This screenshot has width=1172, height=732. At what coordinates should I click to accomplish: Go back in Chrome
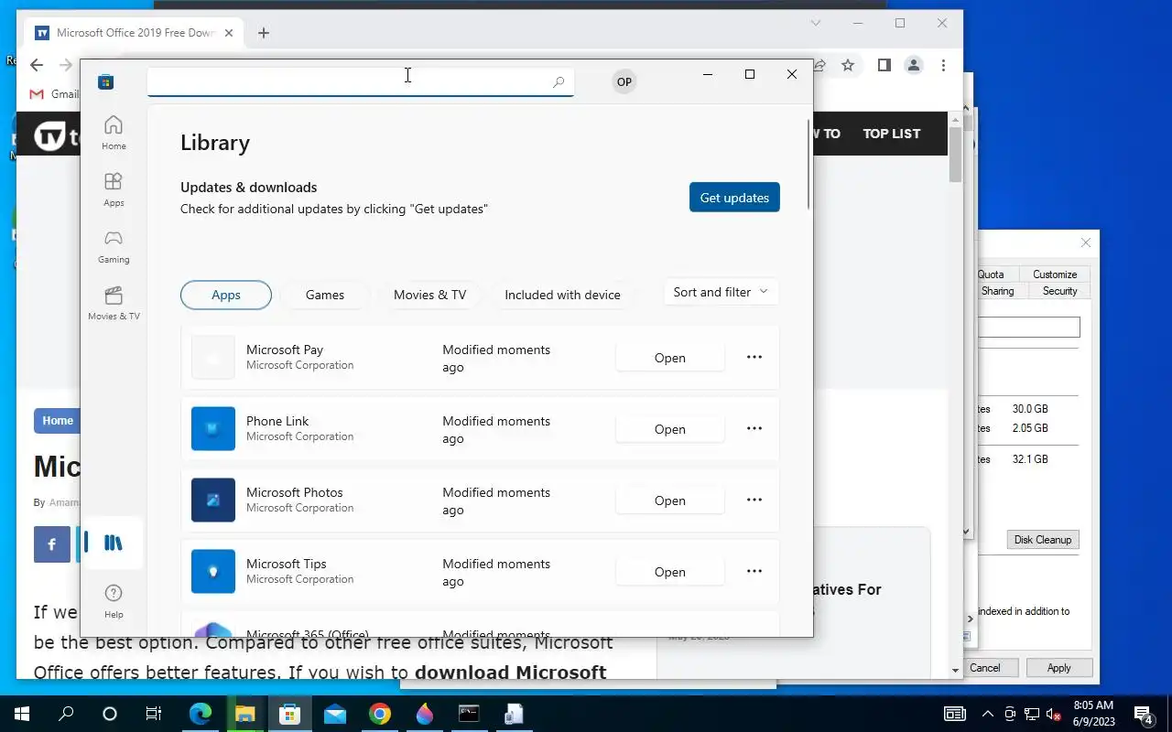click(36, 65)
